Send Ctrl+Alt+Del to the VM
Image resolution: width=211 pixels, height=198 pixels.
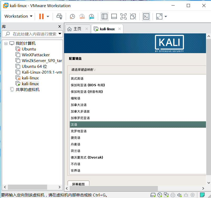(59, 16)
